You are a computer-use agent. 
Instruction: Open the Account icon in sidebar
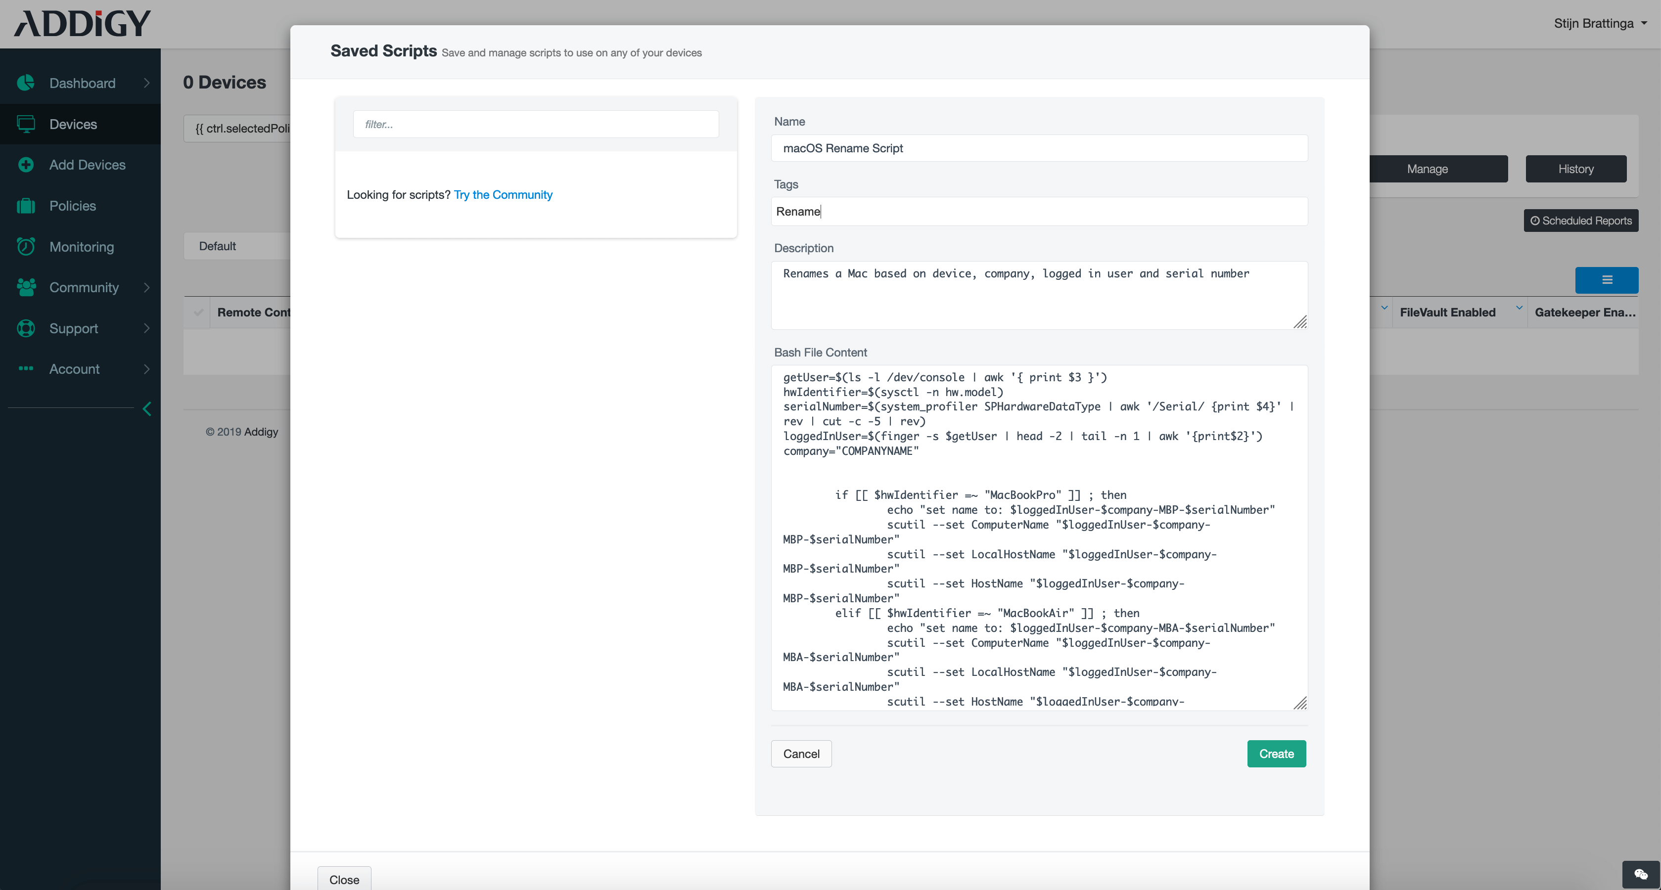pyautogui.click(x=26, y=369)
